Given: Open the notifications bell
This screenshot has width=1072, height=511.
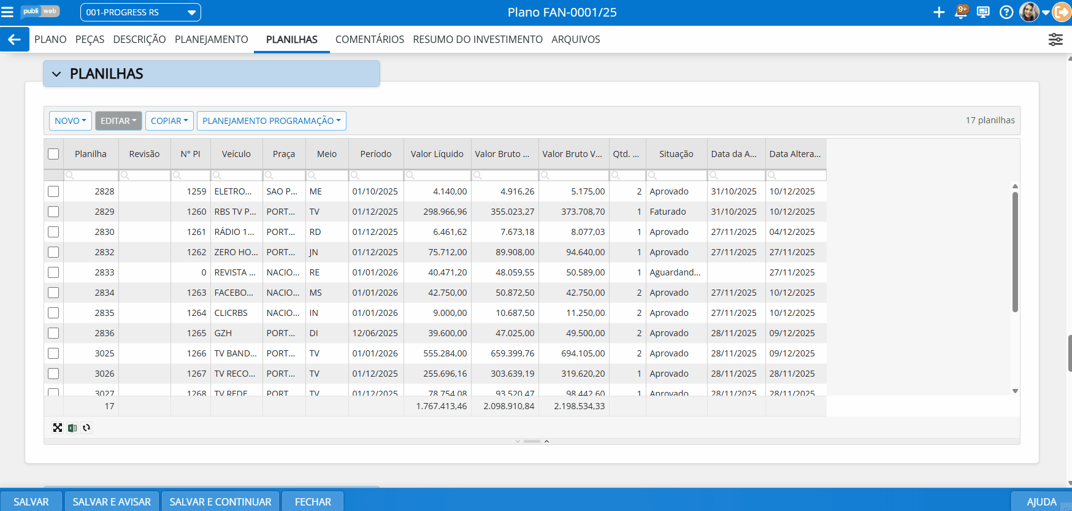Looking at the screenshot, I should click(961, 12).
